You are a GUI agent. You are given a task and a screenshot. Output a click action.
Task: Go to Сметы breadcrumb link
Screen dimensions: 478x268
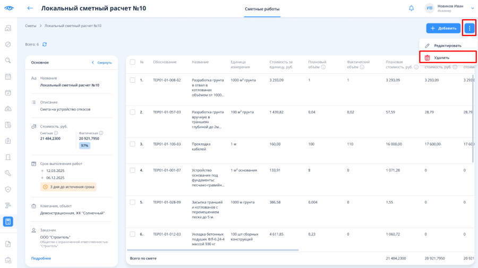(x=30, y=26)
